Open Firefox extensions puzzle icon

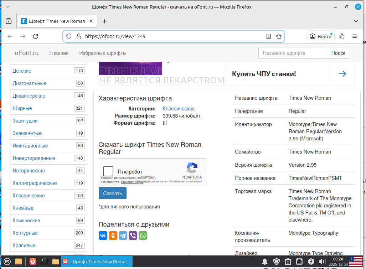click(342, 36)
